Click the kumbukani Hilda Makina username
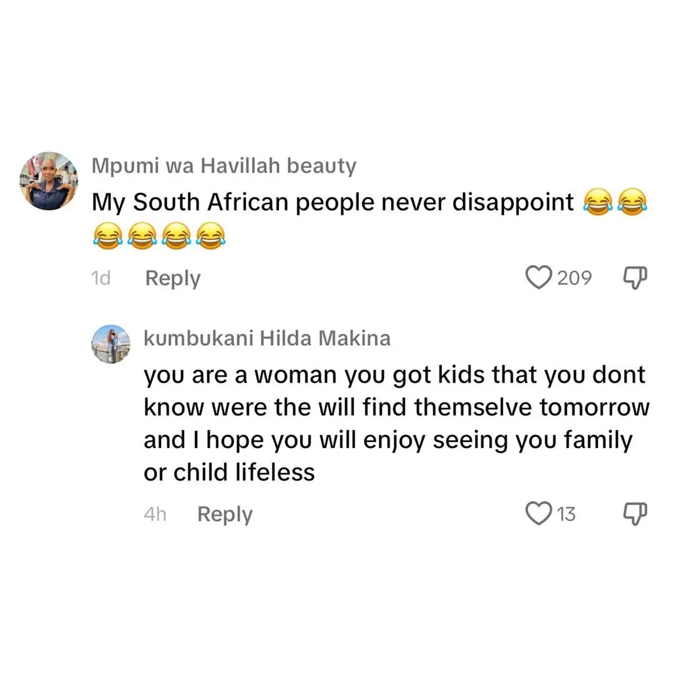674x674 pixels. click(x=267, y=338)
